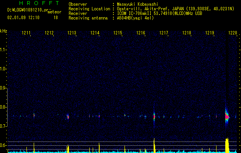241x153 pixels.
Task: Click the 1220 time axis label
Action: [233, 33]
